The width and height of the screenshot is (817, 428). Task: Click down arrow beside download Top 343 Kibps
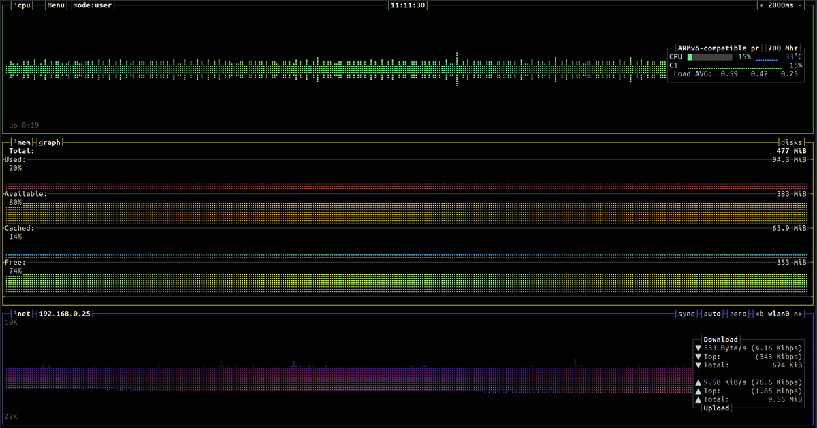click(698, 357)
